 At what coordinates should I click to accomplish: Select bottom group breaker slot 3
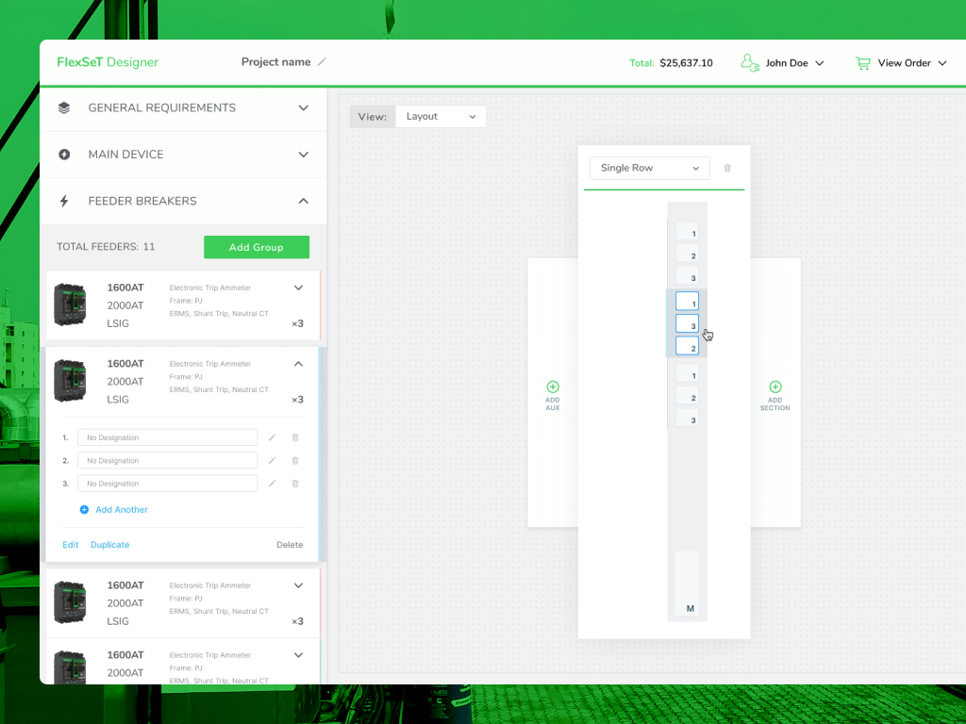tap(687, 418)
